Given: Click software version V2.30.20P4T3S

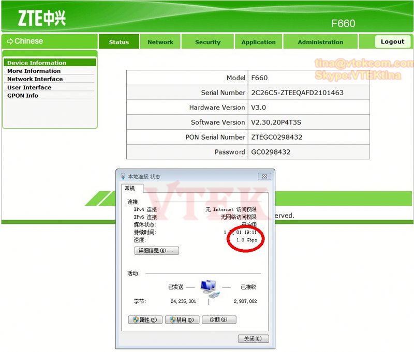Looking at the screenshot, I should point(276,123).
